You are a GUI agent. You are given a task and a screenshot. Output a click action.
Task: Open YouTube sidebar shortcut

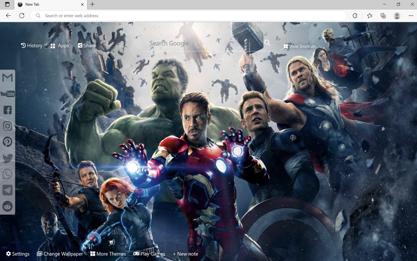tap(7, 94)
